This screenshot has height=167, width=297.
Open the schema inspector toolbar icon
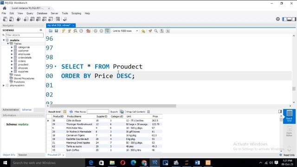[19, 19]
